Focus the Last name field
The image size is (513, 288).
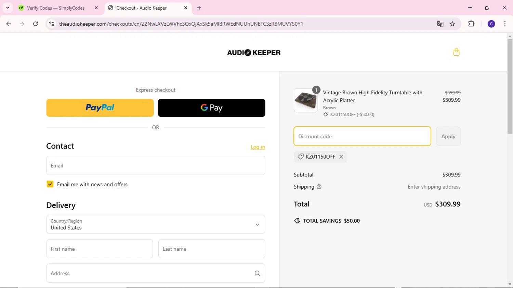(x=211, y=249)
